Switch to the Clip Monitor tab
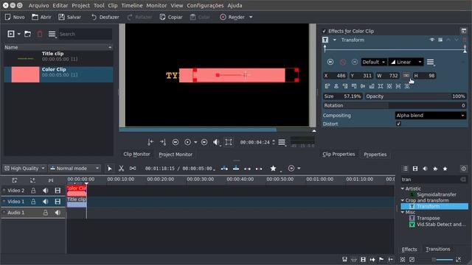The height and width of the screenshot is (265, 472). [136, 154]
